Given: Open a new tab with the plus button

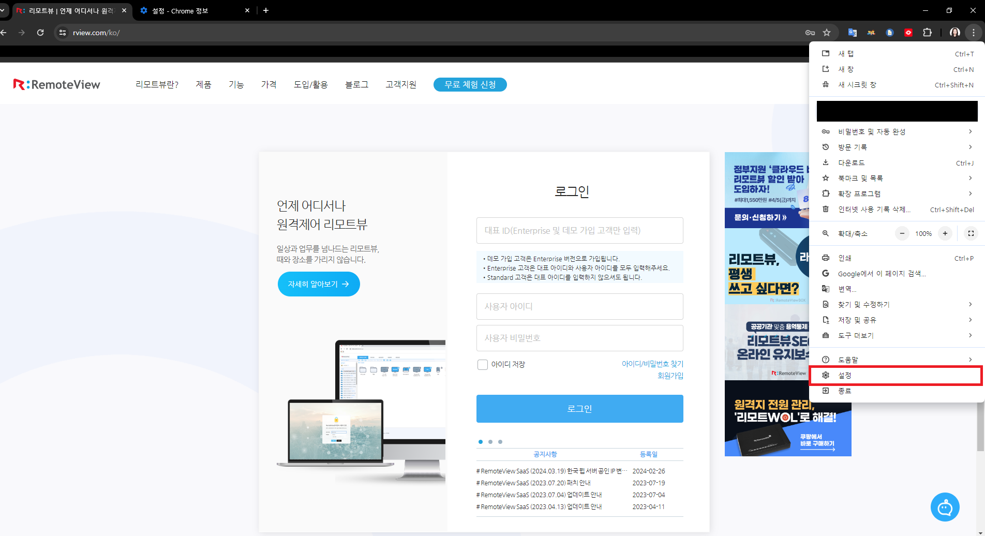Looking at the screenshot, I should coord(266,10).
